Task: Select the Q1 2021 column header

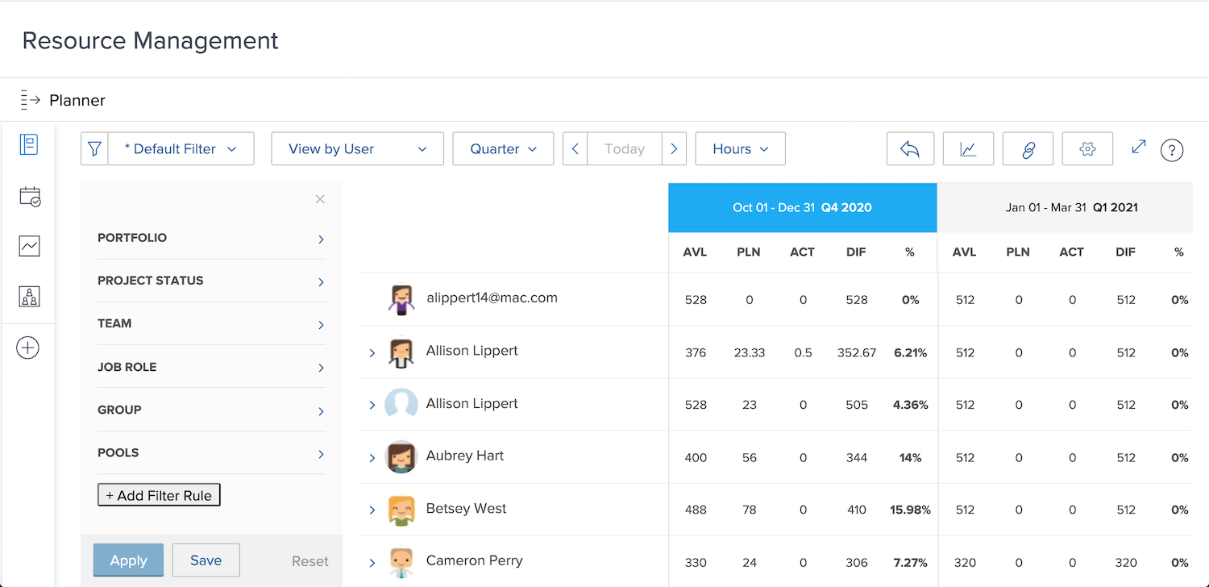Action: (1071, 207)
